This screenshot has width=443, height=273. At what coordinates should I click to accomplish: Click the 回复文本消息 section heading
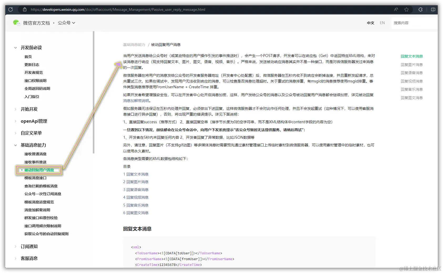point(137,229)
